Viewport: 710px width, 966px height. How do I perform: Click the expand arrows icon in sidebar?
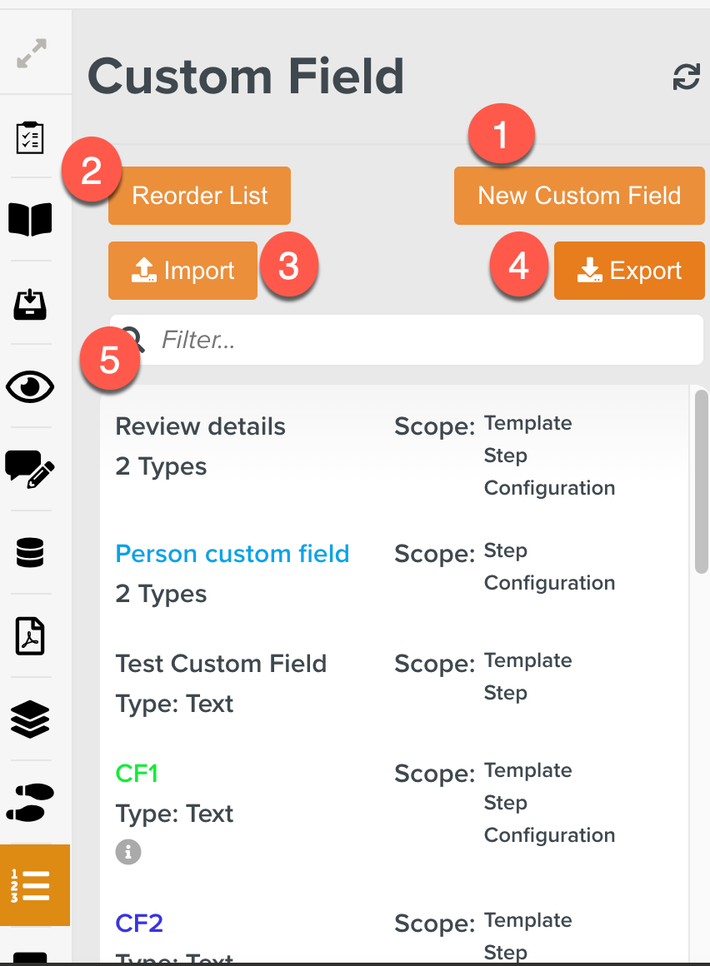coord(32,53)
